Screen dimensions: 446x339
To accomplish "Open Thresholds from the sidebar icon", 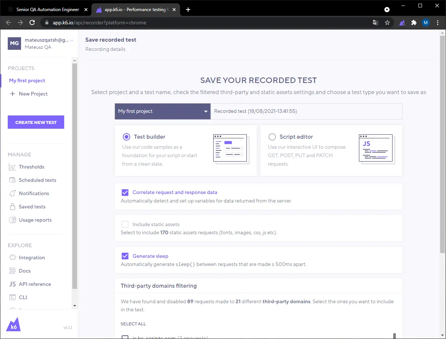I will coord(13,167).
